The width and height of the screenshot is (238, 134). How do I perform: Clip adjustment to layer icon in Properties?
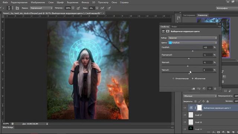click(193, 89)
